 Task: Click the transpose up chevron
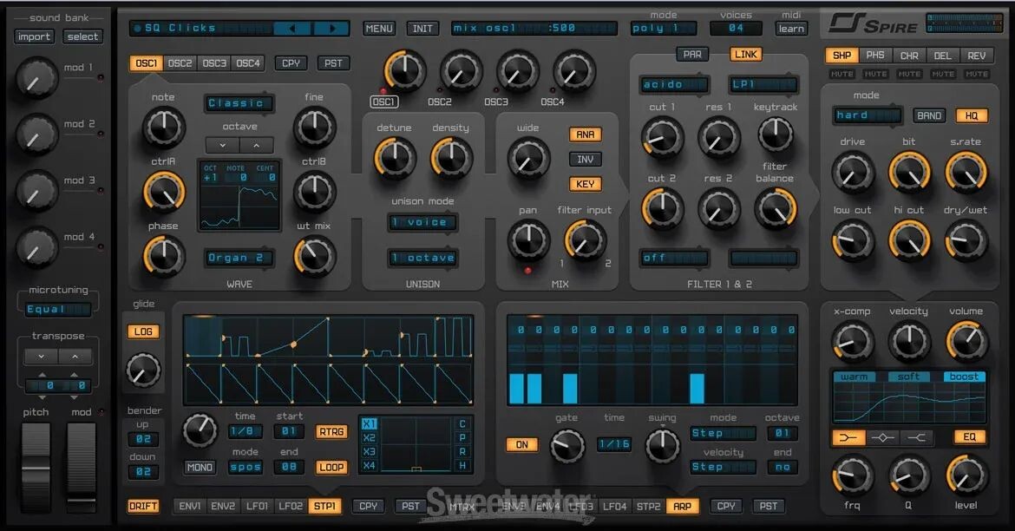[x=75, y=357]
